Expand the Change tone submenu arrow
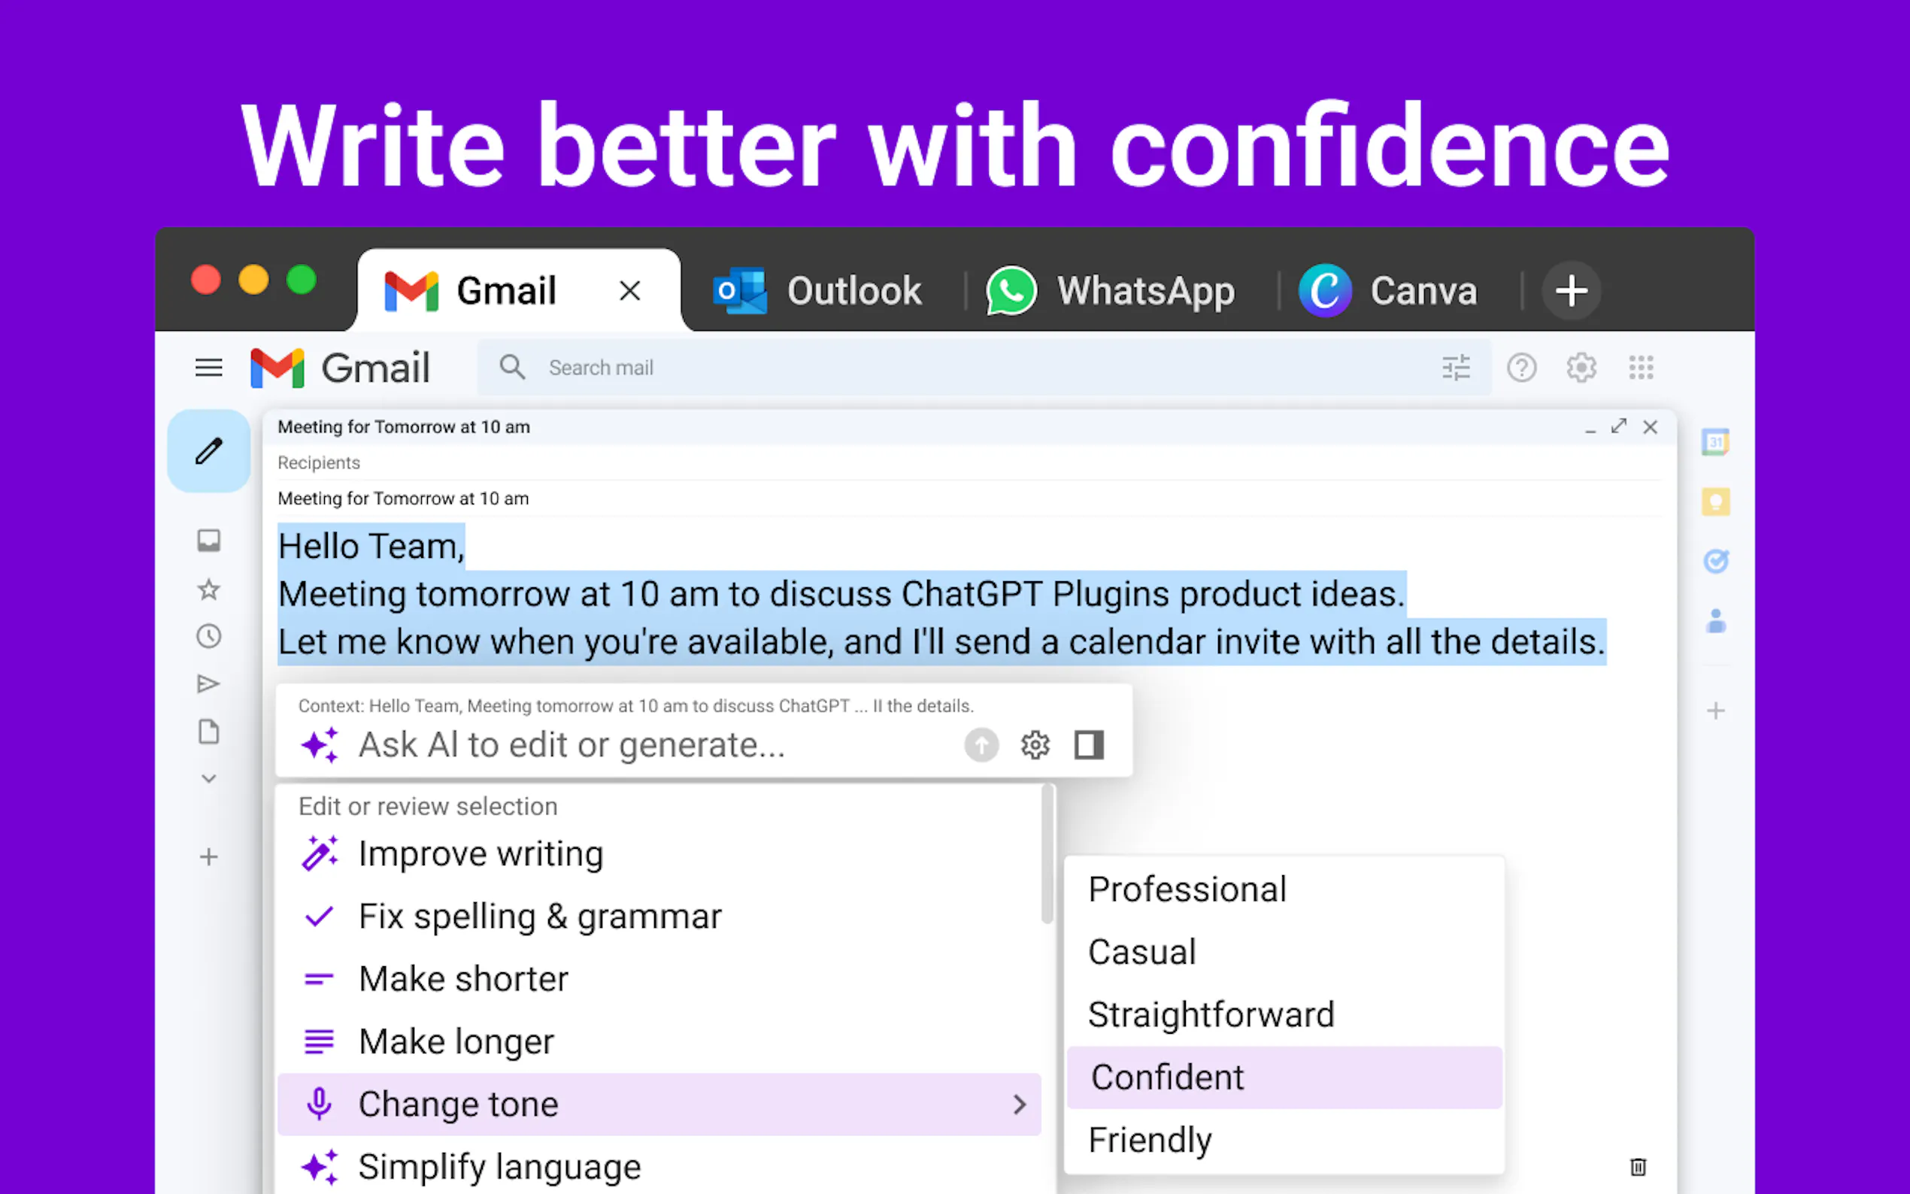Screen dimensions: 1910x1194 [x=1020, y=1104]
